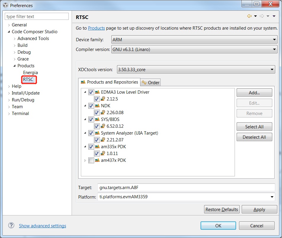Collapse the Code Composer Studio tree node
282x238 pixels.
[9, 32]
